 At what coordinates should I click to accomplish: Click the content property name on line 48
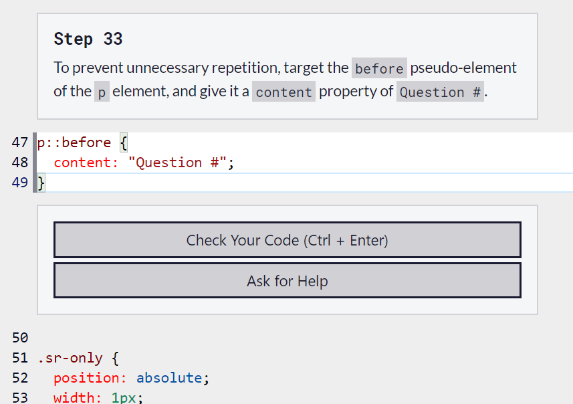[78, 163]
